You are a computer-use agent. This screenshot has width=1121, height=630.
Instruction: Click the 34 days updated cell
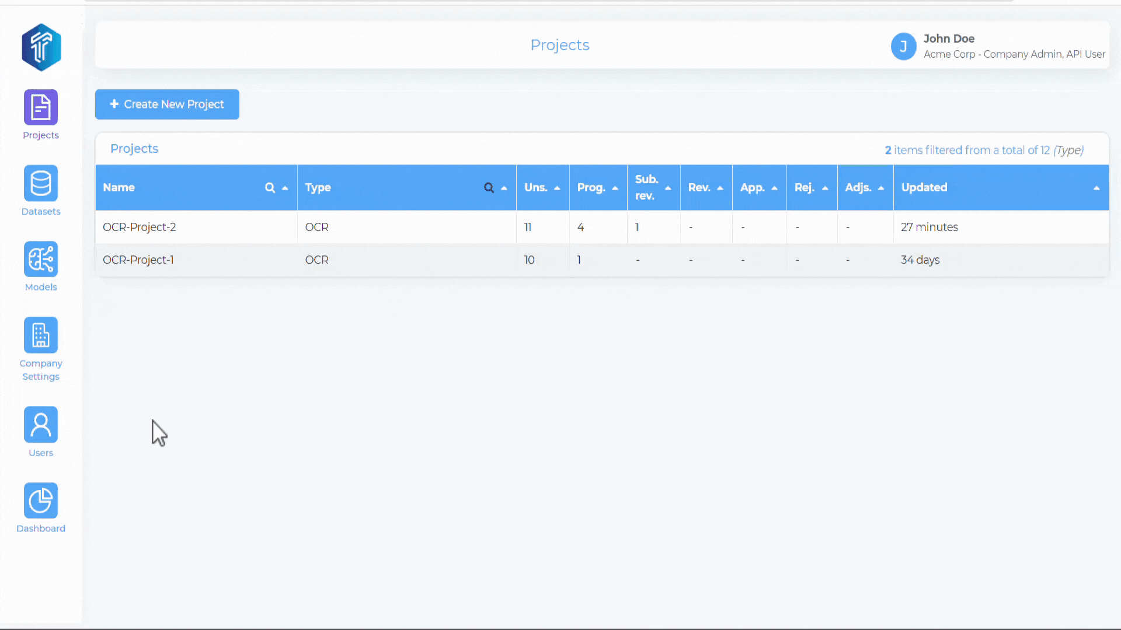(x=920, y=260)
